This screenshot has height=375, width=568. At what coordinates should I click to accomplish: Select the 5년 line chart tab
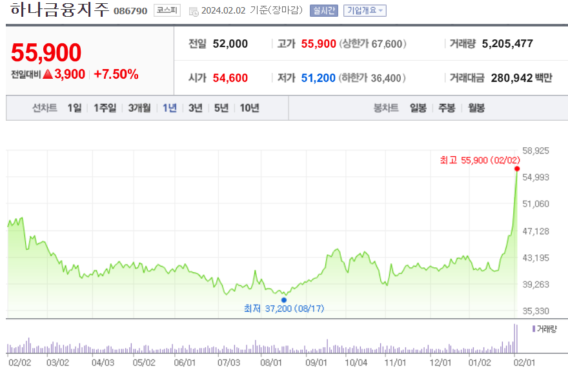tap(221, 108)
